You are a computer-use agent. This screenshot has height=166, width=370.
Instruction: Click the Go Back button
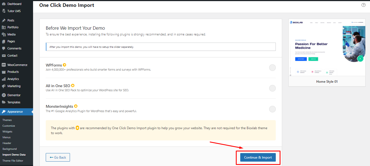point(58,157)
